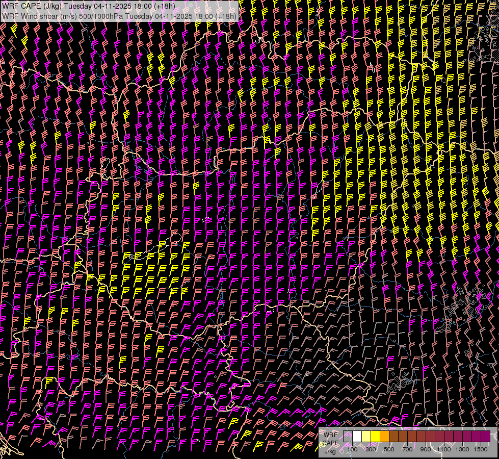Select the 900 tick label in the legend

(x=426, y=449)
